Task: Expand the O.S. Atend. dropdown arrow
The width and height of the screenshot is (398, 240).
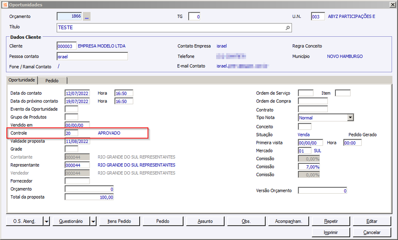Action: [x=46, y=222]
